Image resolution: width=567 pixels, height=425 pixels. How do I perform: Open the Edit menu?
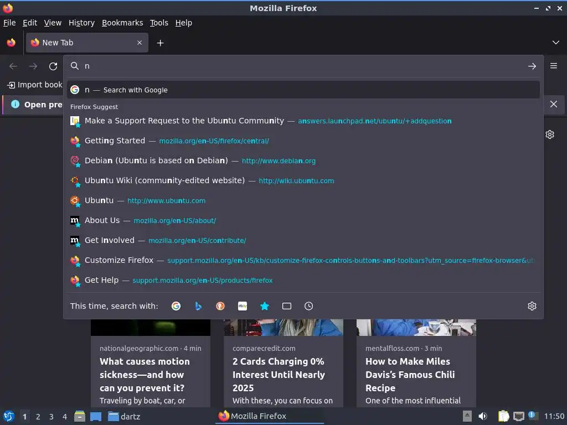[30, 23]
